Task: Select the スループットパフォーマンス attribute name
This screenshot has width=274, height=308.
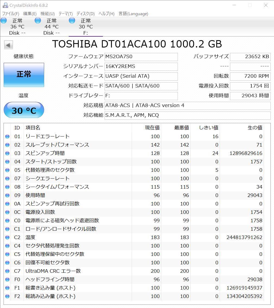Action: pos(57,145)
